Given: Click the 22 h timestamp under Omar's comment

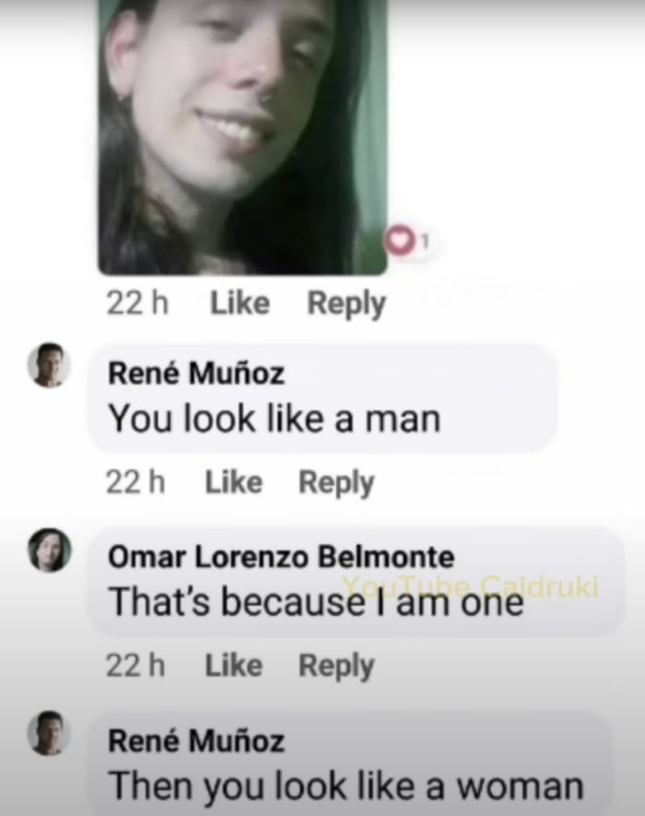Looking at the screenshot, I should [x=135, y=666].
